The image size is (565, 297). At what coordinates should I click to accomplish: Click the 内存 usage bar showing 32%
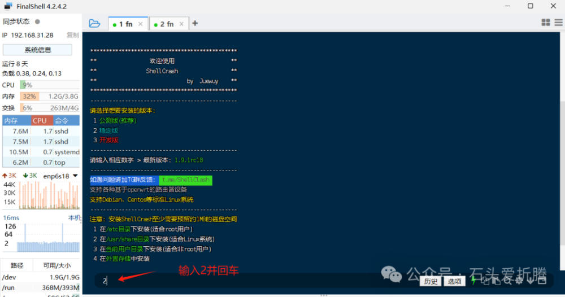[x=50, y=97]
